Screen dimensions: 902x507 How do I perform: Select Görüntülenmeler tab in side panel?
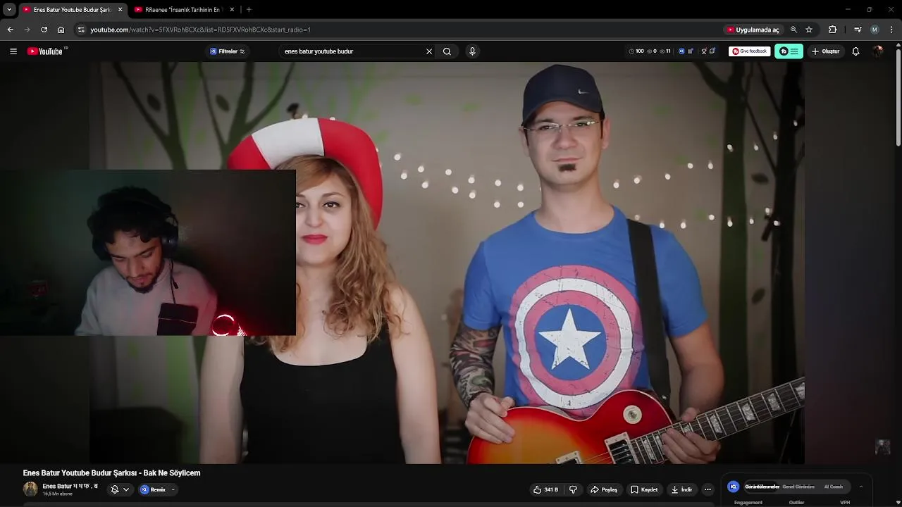[762, 487]
